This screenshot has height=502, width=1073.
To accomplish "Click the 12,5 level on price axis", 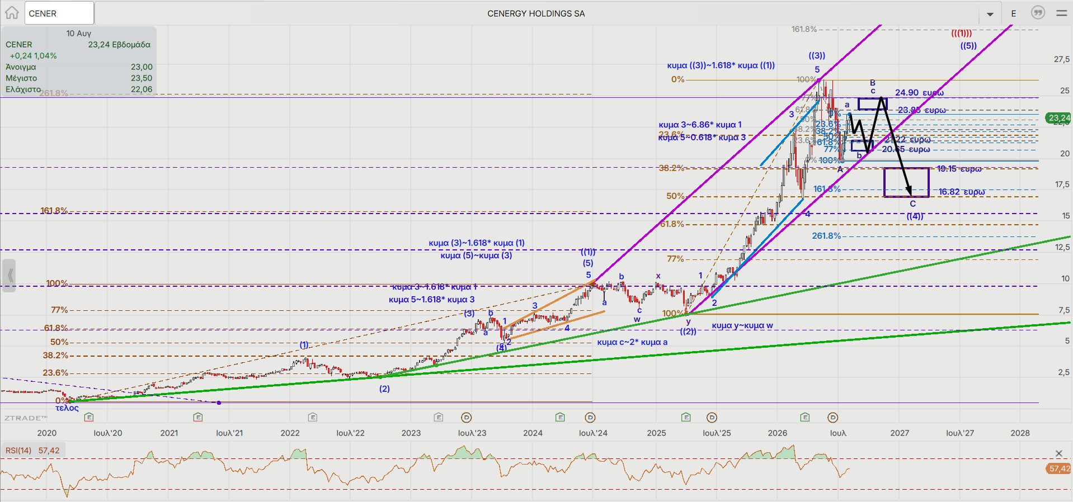I will [x=1062, y=247].
